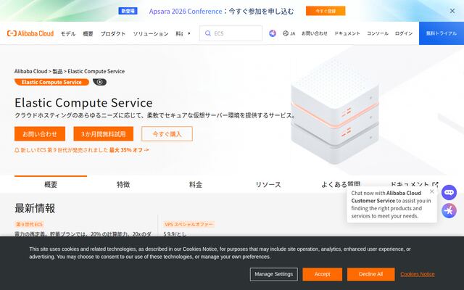Click the orange お問い合わせ hero button
Screen dimensions: 464x290
click(40, 134)
